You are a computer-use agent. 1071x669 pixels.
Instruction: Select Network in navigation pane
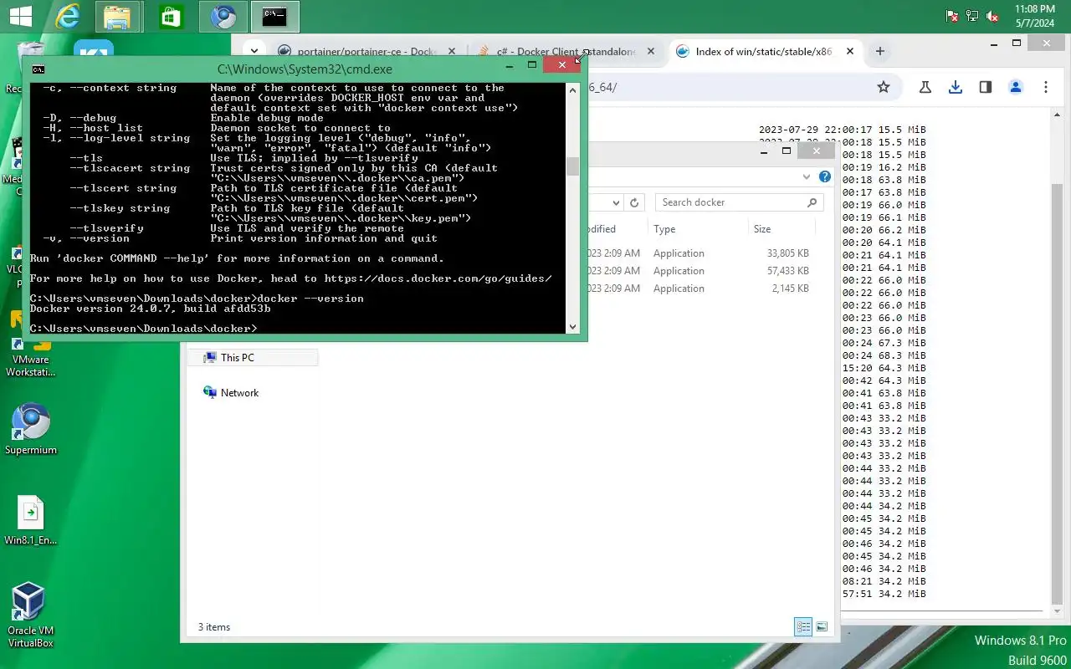click(x=239, y=392)
